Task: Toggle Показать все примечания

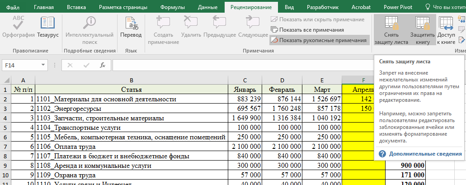Action: [307, 30]
